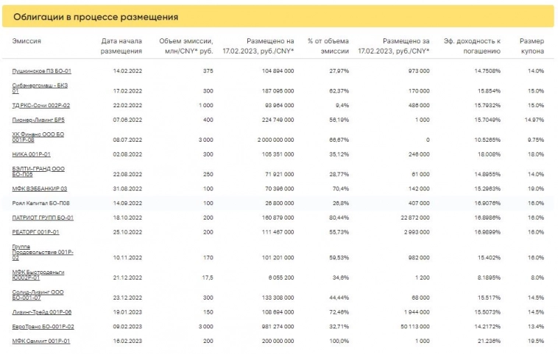This screenshot has width=558, height=354.
Task: Click the Размер купона column header
Action: pyautogui.click(x=531, y=46)
